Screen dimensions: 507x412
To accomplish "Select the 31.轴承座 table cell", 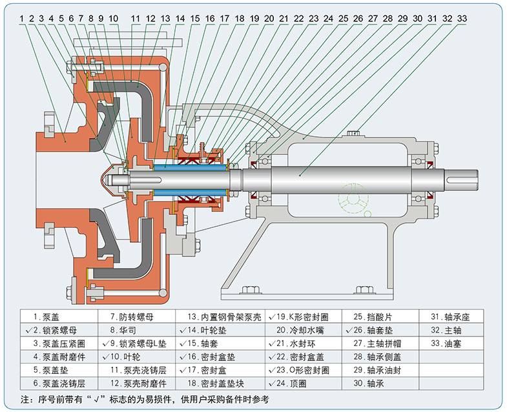I will 450,318.
